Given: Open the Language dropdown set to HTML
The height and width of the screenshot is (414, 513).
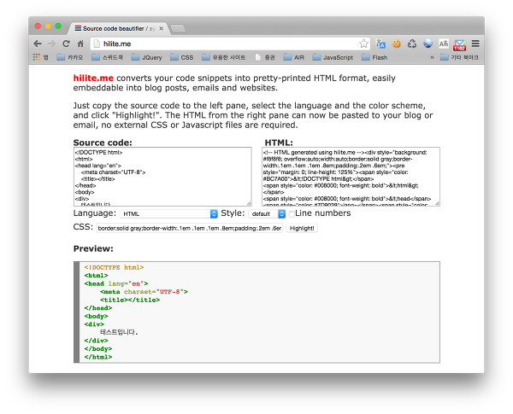Looking at the screenshot, I should tap(168, 213).
